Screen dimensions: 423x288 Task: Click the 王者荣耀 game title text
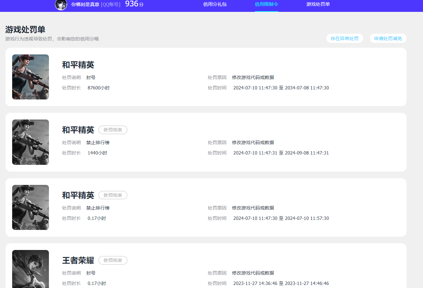(x=78, y=260)
